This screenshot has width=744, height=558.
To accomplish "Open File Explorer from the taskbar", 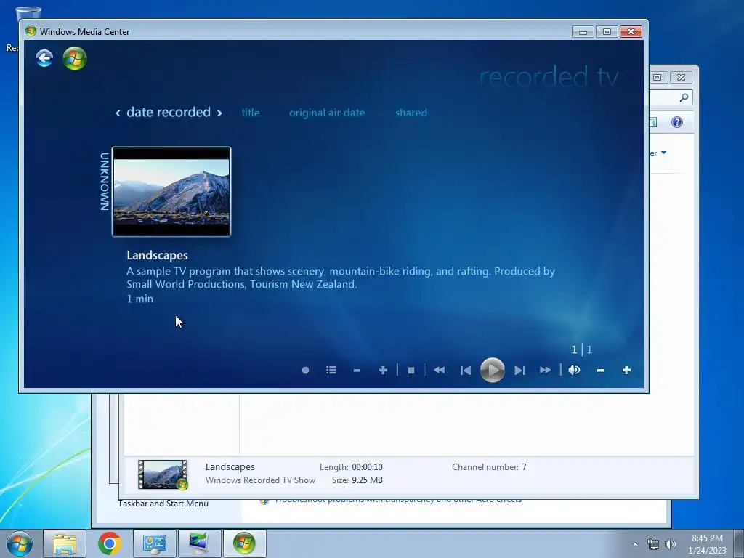I will click(x=64, y=543).
